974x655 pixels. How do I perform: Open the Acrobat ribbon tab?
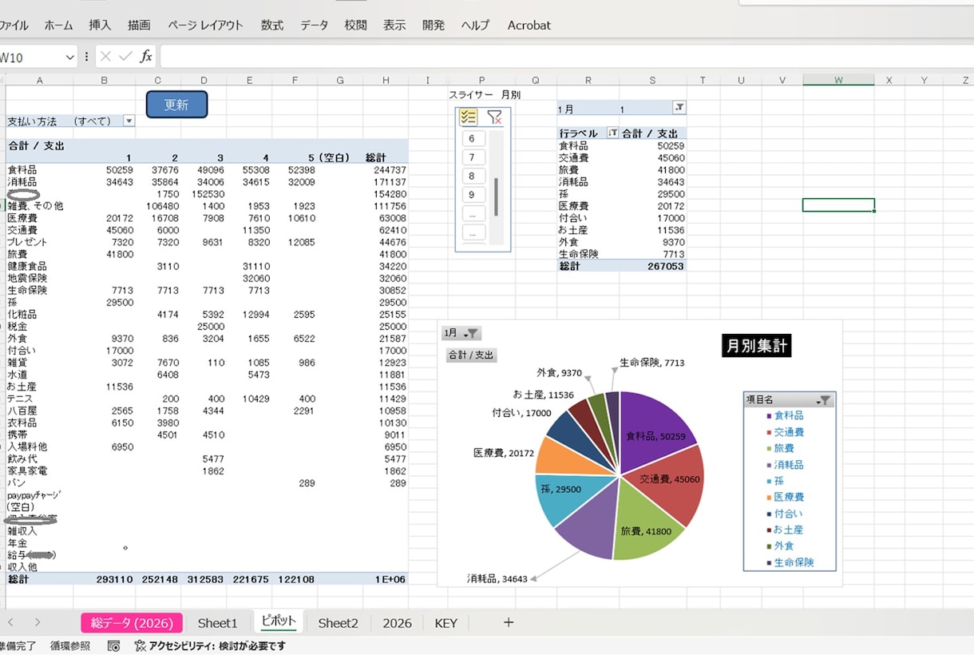point(529,26)
